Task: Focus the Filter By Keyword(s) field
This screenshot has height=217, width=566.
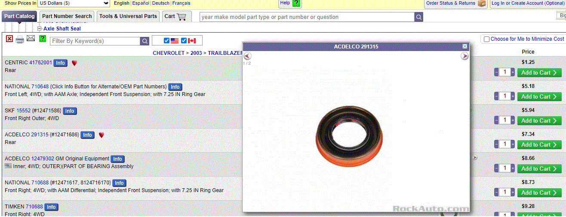Action: [95, 41]
